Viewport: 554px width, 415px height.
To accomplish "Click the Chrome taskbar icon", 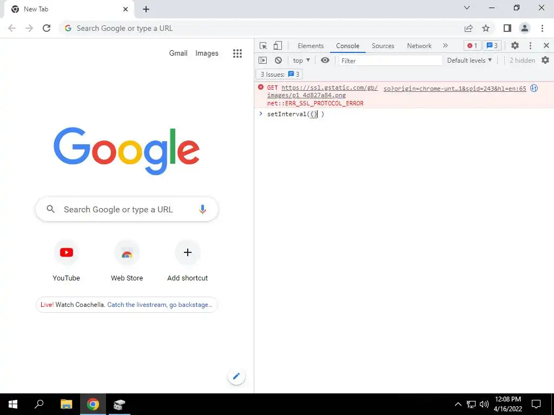I will point(93,404).
